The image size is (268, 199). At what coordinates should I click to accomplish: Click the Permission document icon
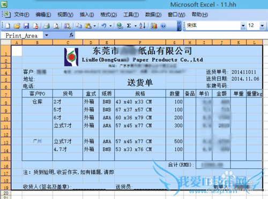[35, 26]
